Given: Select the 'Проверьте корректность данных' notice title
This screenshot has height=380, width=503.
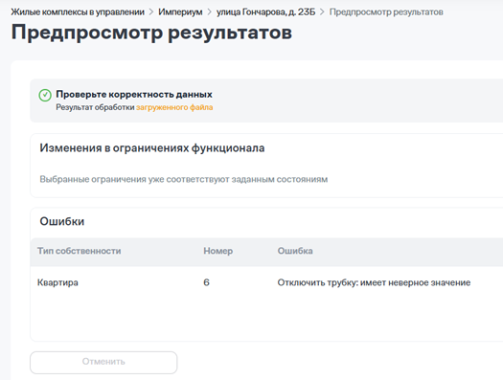Looking at the screenshot, I should [x=134, y=94].
